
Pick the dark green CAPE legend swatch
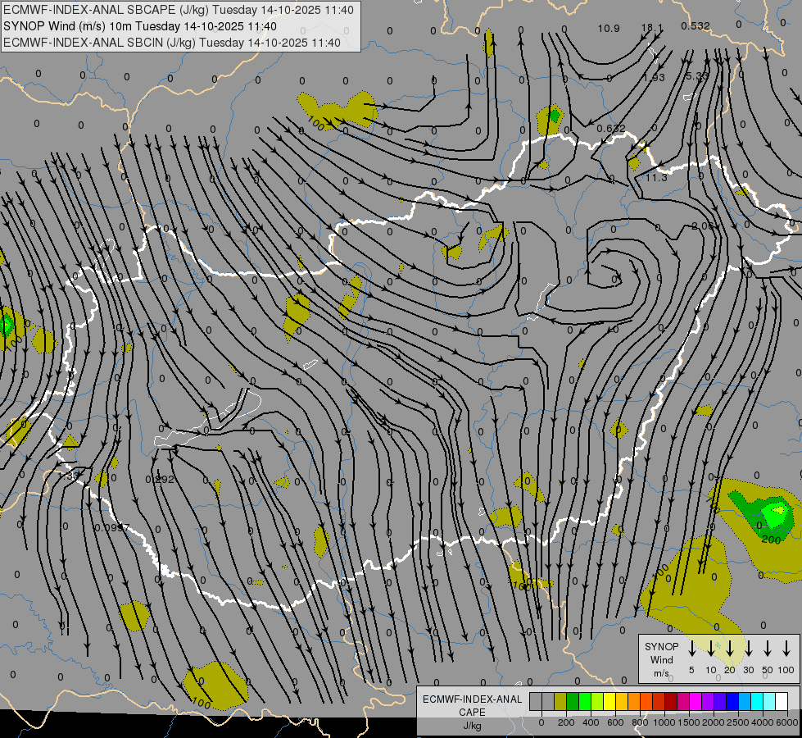point(573,701)
